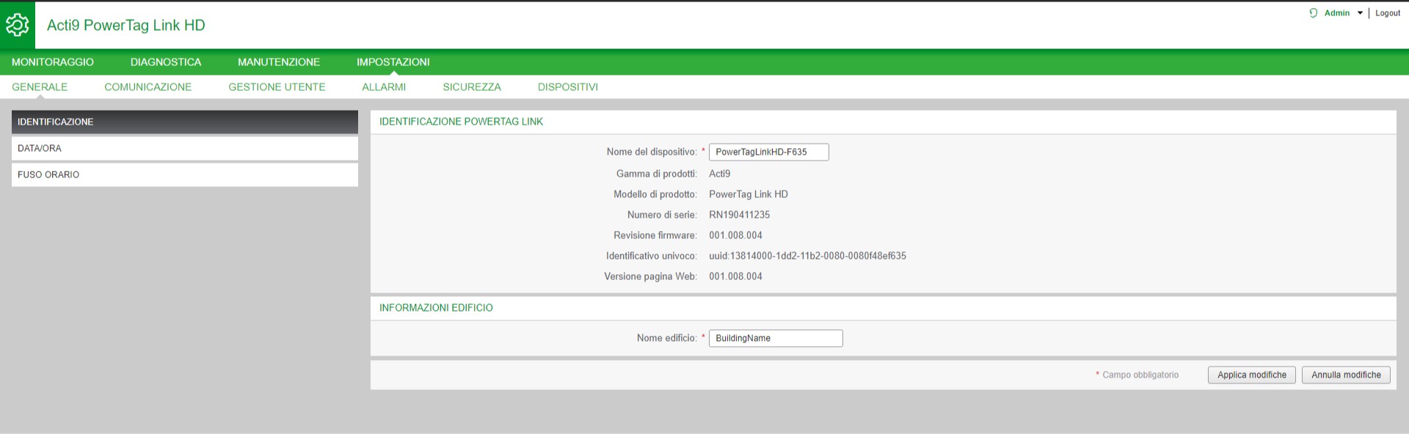Click the Admin username label
This screenshot has height=434, width=1409.
click(1337, 13)
